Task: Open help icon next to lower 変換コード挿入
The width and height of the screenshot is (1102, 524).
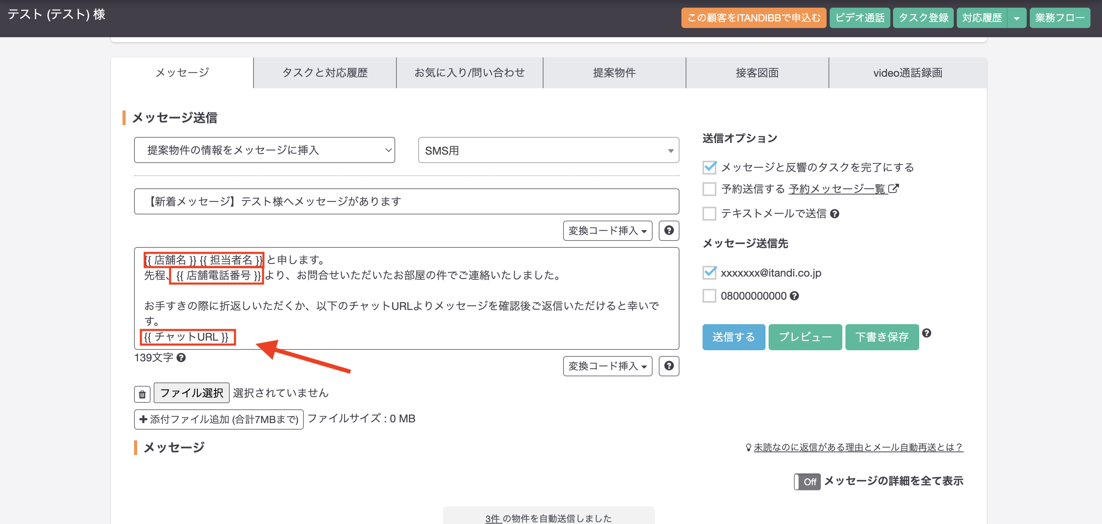Action: pyautogui.click(x=669, y=366)
